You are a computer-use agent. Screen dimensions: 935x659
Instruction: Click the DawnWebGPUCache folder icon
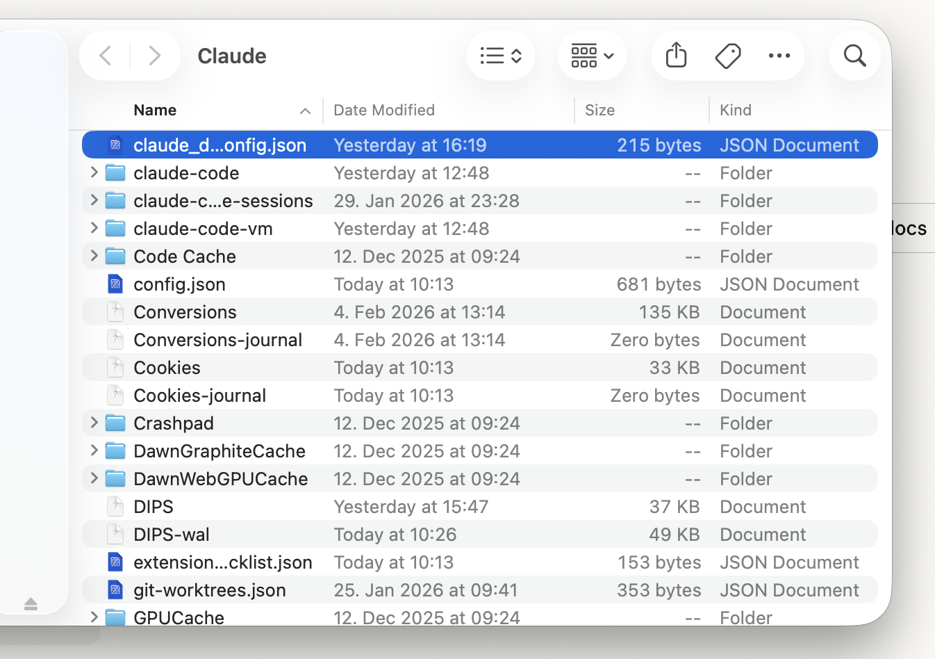(x=115, y=478)
